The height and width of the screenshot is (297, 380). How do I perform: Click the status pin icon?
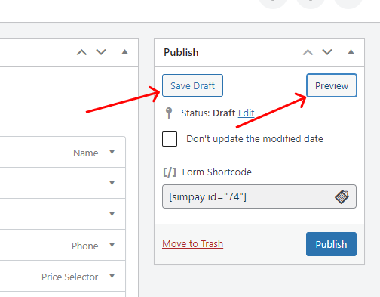pos(169,113)
